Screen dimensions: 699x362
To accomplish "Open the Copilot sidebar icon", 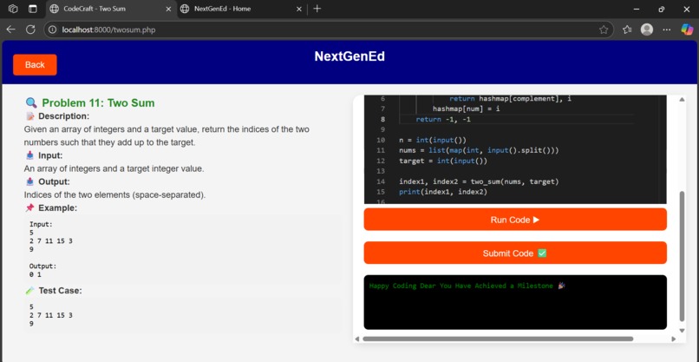I will pos(687,30).
